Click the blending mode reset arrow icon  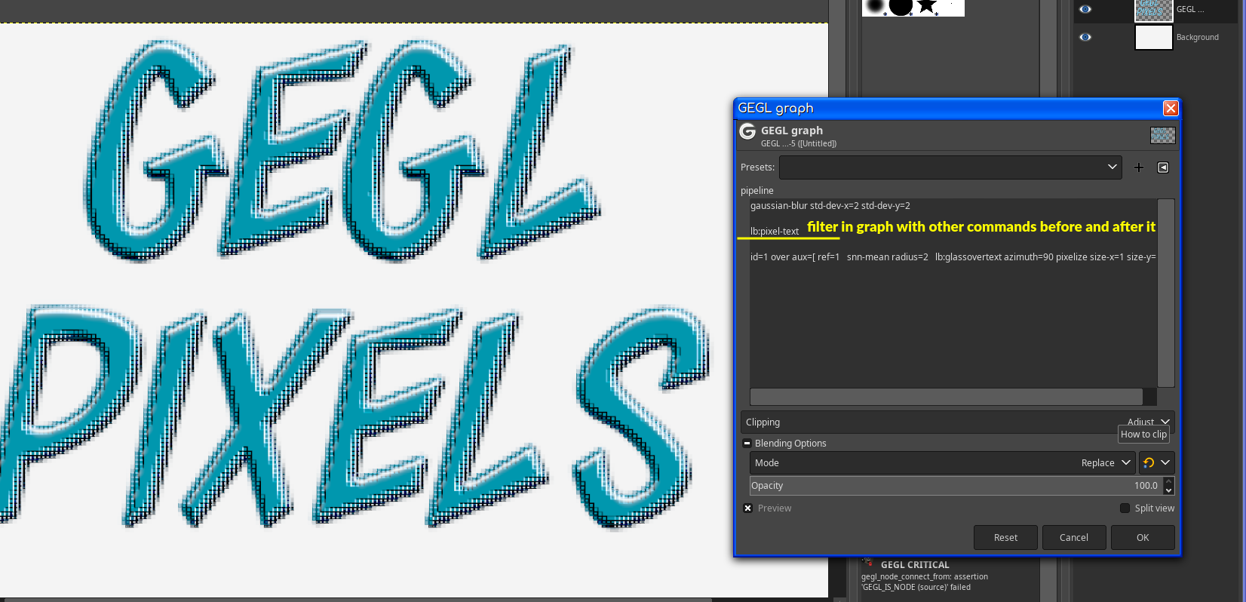point(1149,462)
